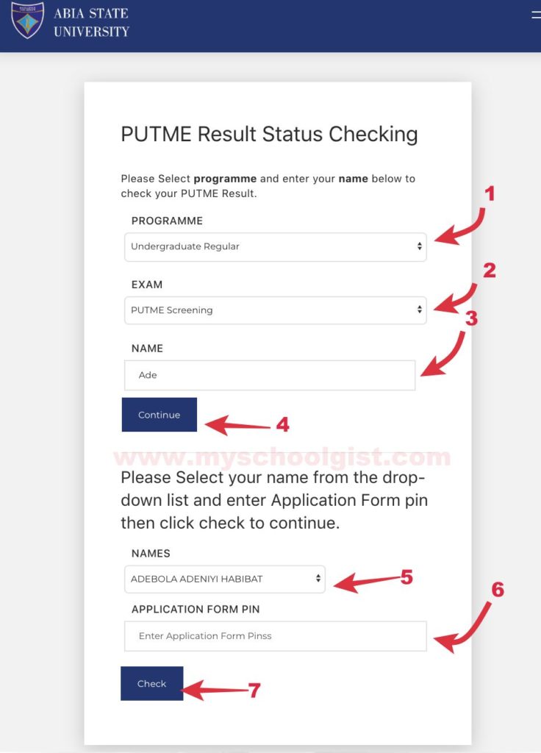This screenshot has height=753, width=541.
Task: Click the stepper arrows on EXAM dropdown
Action: click(420, 310)
